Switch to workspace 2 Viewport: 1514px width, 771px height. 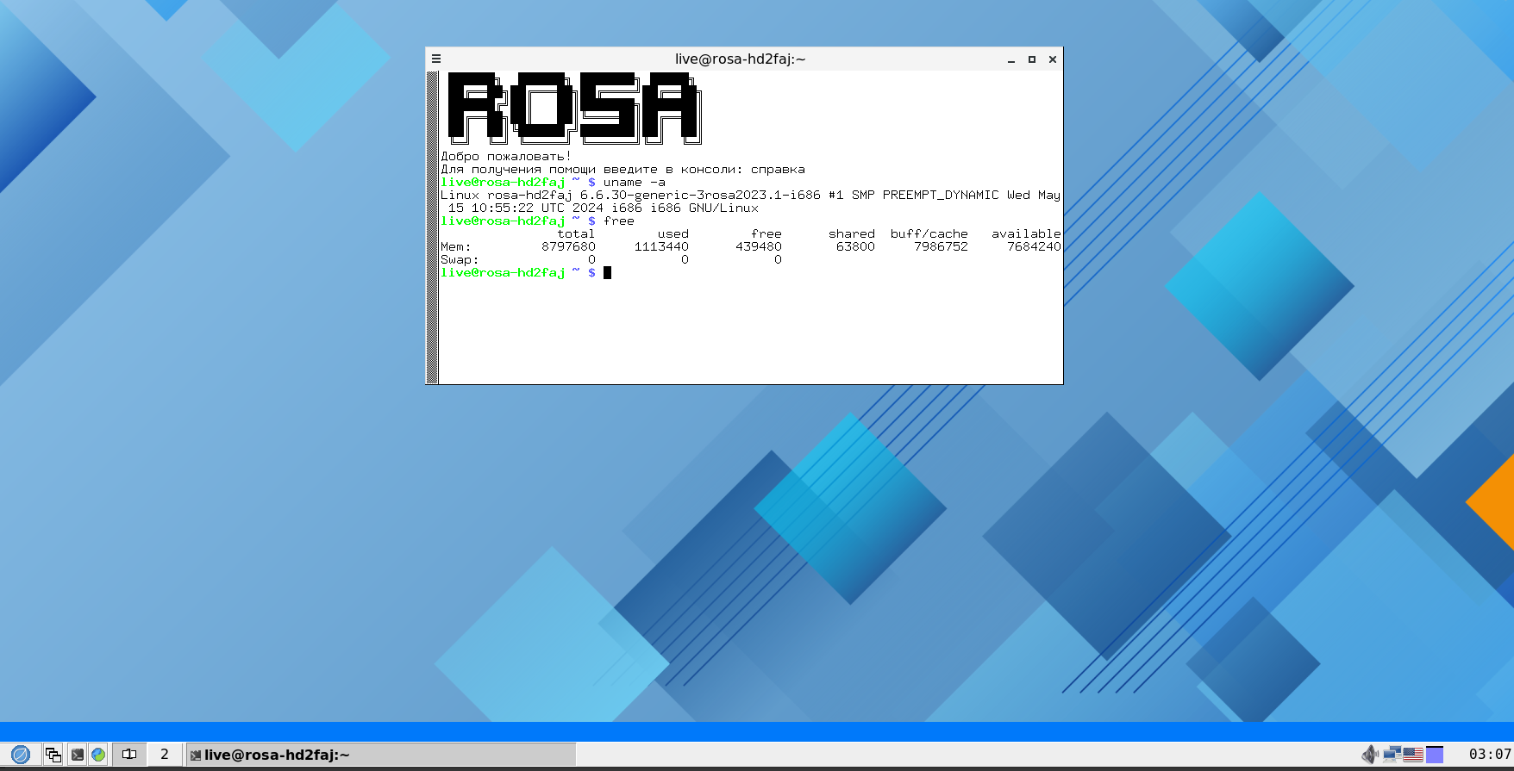[165, 755]
